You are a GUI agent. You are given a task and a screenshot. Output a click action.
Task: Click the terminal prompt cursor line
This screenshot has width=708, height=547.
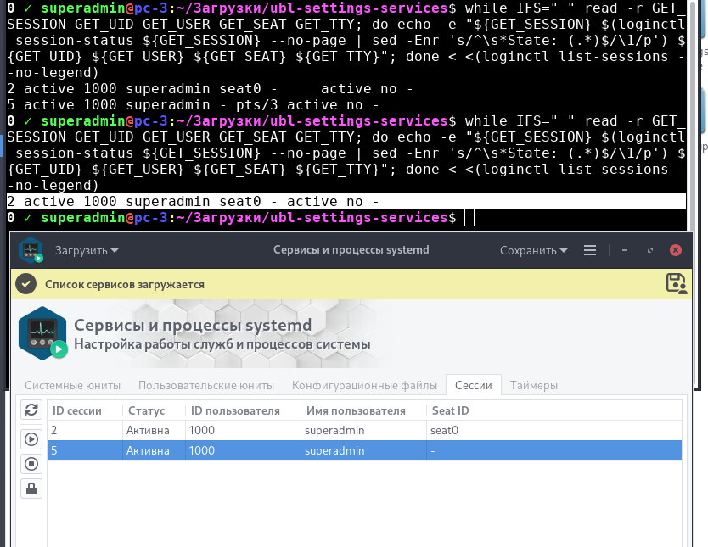[x=346, y=218]
